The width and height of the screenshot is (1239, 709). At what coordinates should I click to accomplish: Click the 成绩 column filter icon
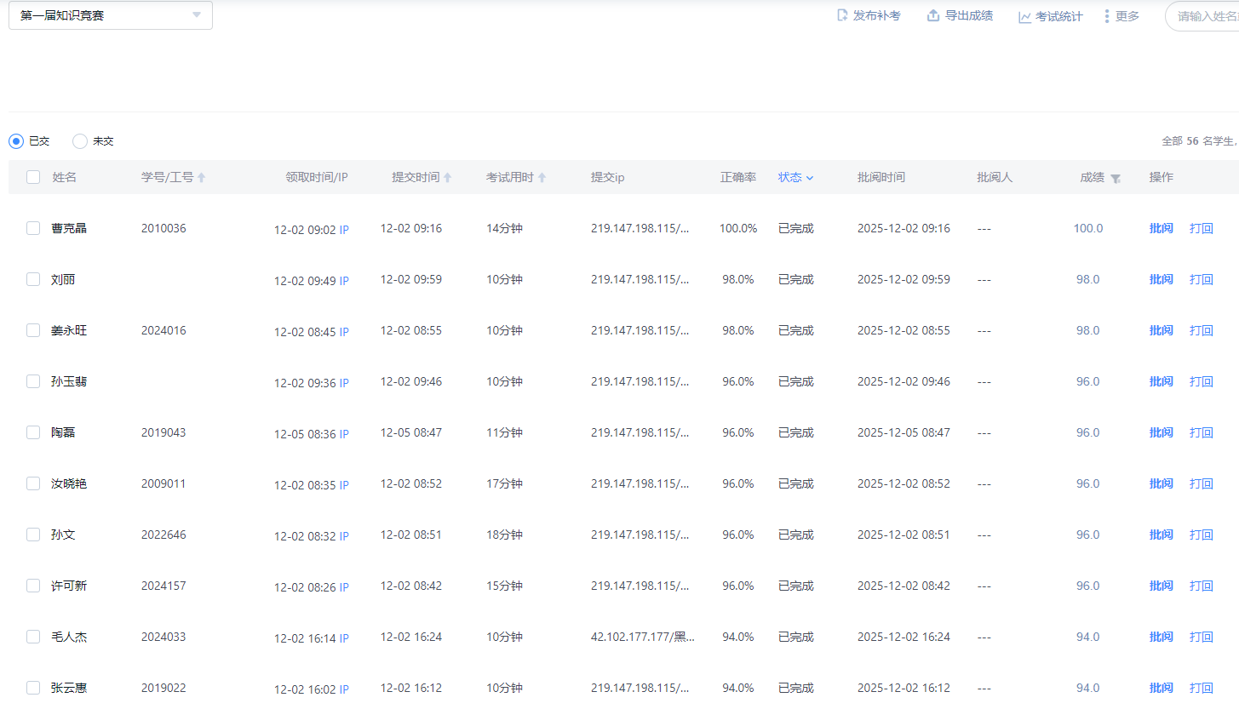(x=1116, y=179)
